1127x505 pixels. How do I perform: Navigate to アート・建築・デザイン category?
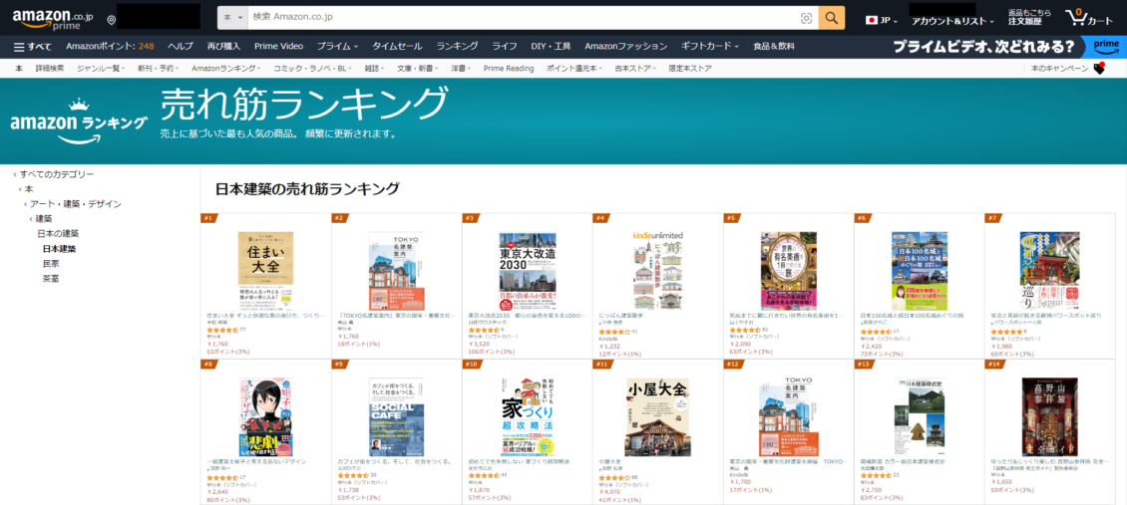tap(75, 203)
